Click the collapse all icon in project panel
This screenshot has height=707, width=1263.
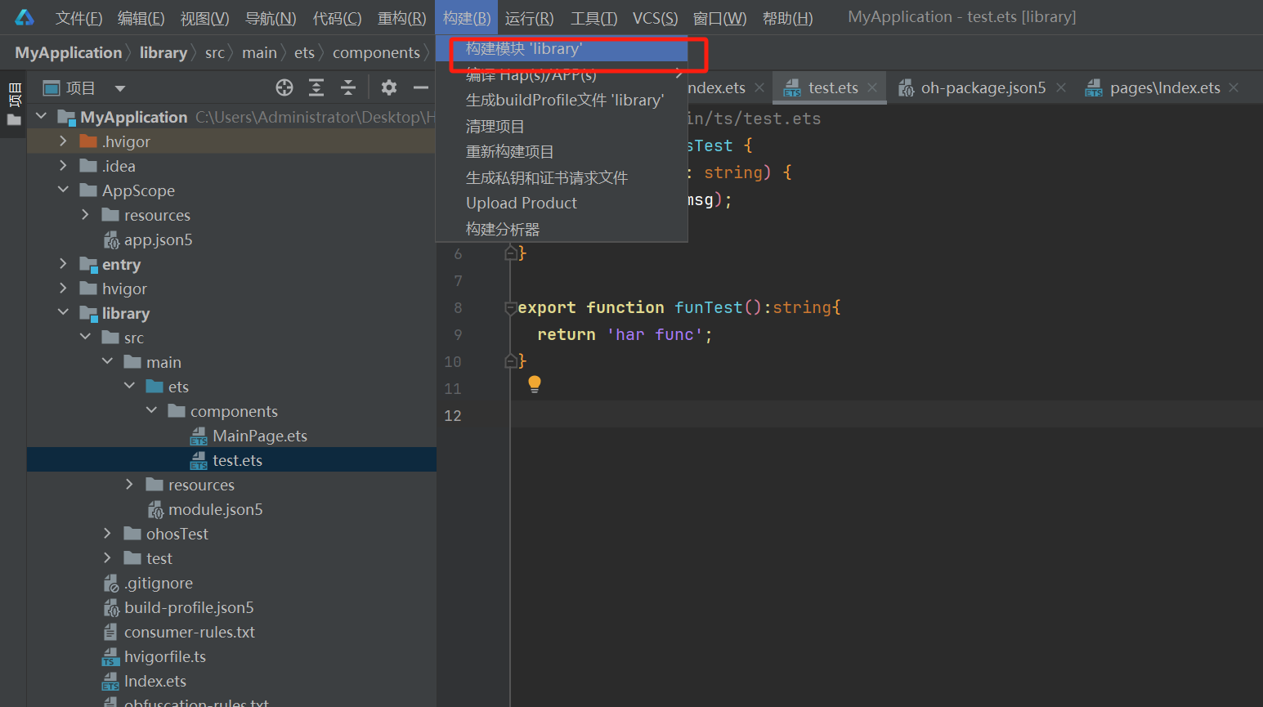348,87
